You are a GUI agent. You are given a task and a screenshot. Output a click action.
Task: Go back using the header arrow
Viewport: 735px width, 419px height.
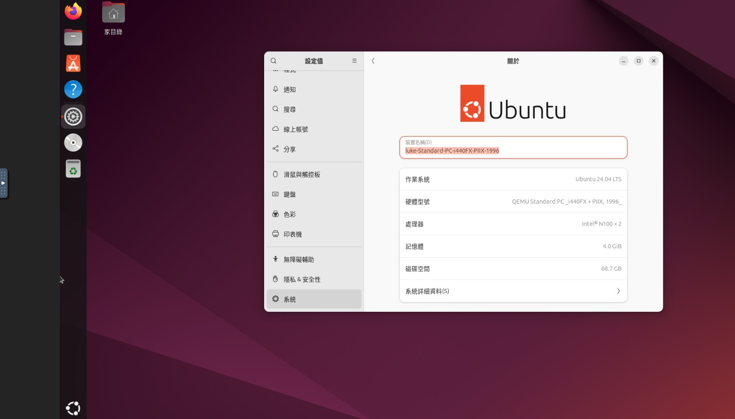coord(373,61)
